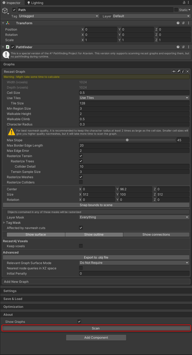The width and height of the screenshot is (192, 355).
Task: Click Snap bounds to scene button
Action: (x=96, y=205)
